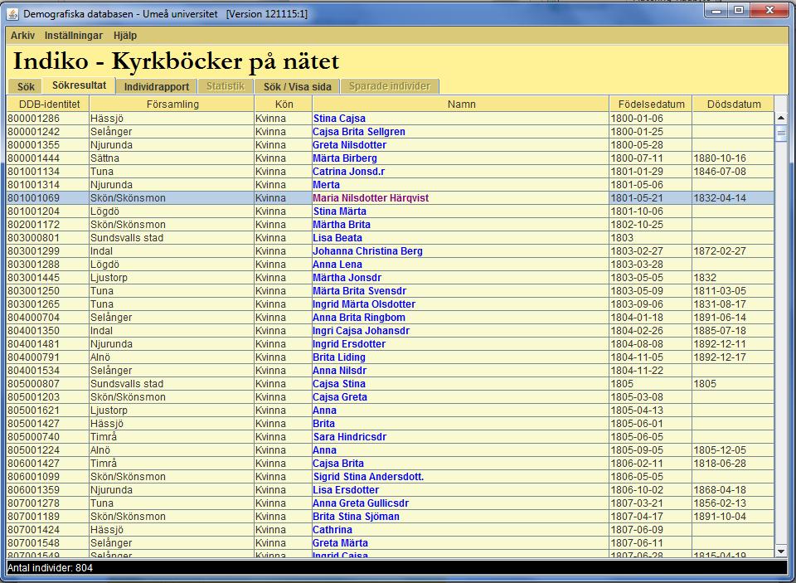Open Sigrid Stina Andersdott. record
The image size is (796, 583).
coord(368,476)
